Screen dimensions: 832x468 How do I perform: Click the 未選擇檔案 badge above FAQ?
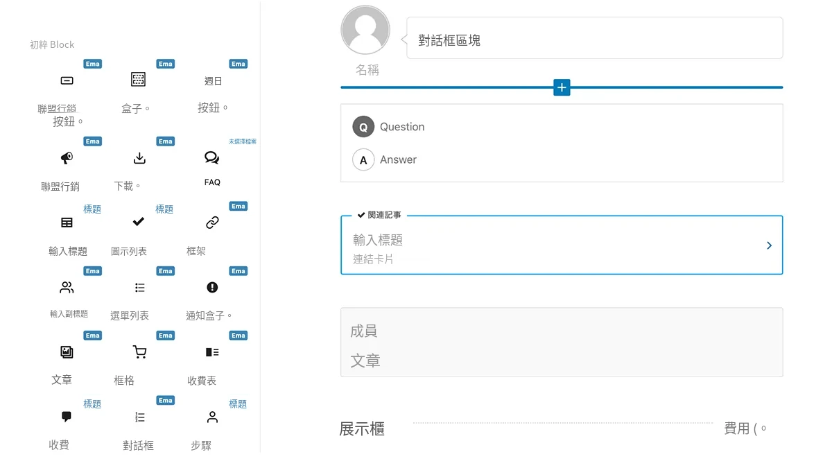(243, 141)
